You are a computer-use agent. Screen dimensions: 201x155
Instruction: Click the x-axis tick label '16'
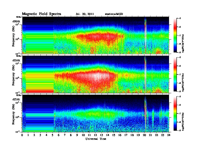click(x=120, y=135)
